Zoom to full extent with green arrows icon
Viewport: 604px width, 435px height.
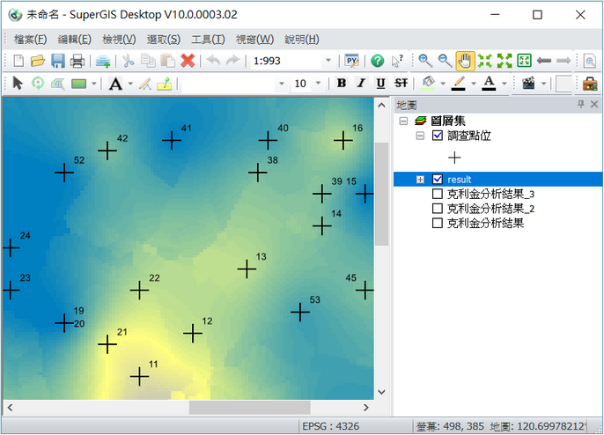[x=505, y=61]
